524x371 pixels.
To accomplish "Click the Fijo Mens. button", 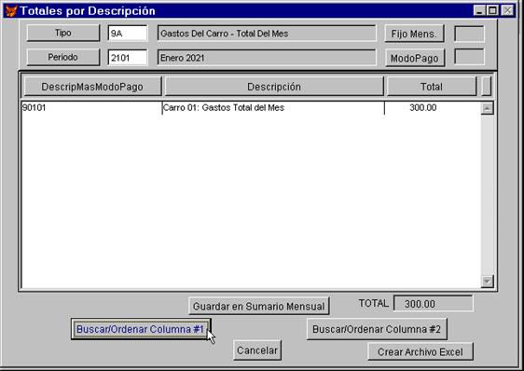I will tap(414, 34).
